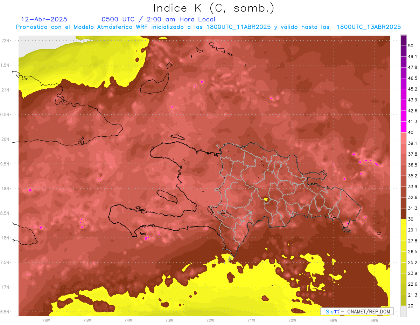Click the legend value "43.9"

[413, 100]
